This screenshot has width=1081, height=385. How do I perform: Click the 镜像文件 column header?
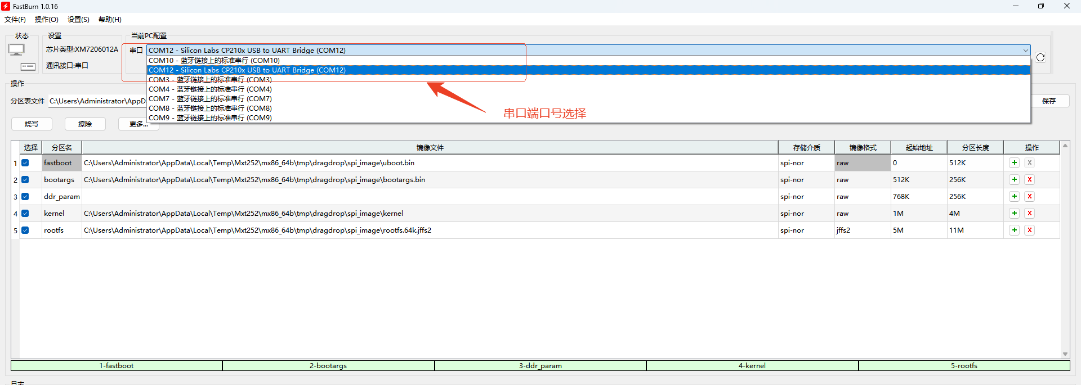pos(430,148)
